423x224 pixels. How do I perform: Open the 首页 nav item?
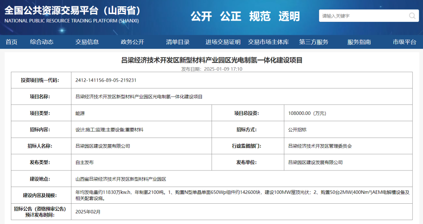coord(11,42)
